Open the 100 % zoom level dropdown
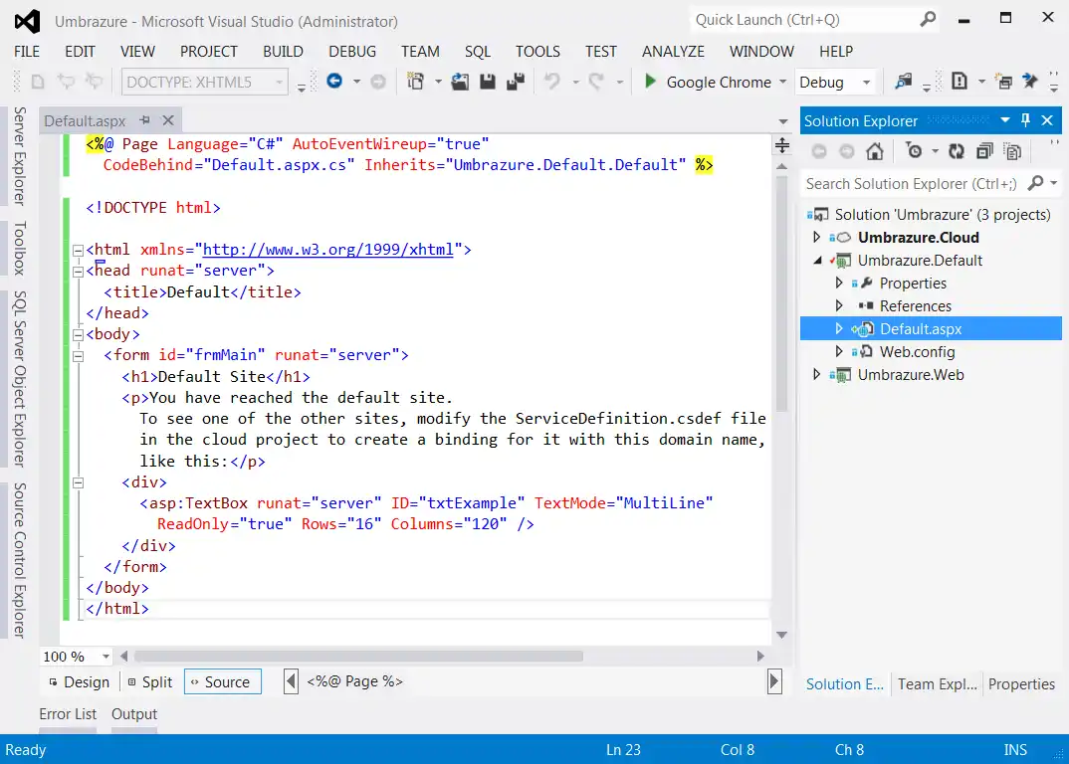Image resolution: width=1069 pixels, height=764 pixels. [x=106, y=657]
